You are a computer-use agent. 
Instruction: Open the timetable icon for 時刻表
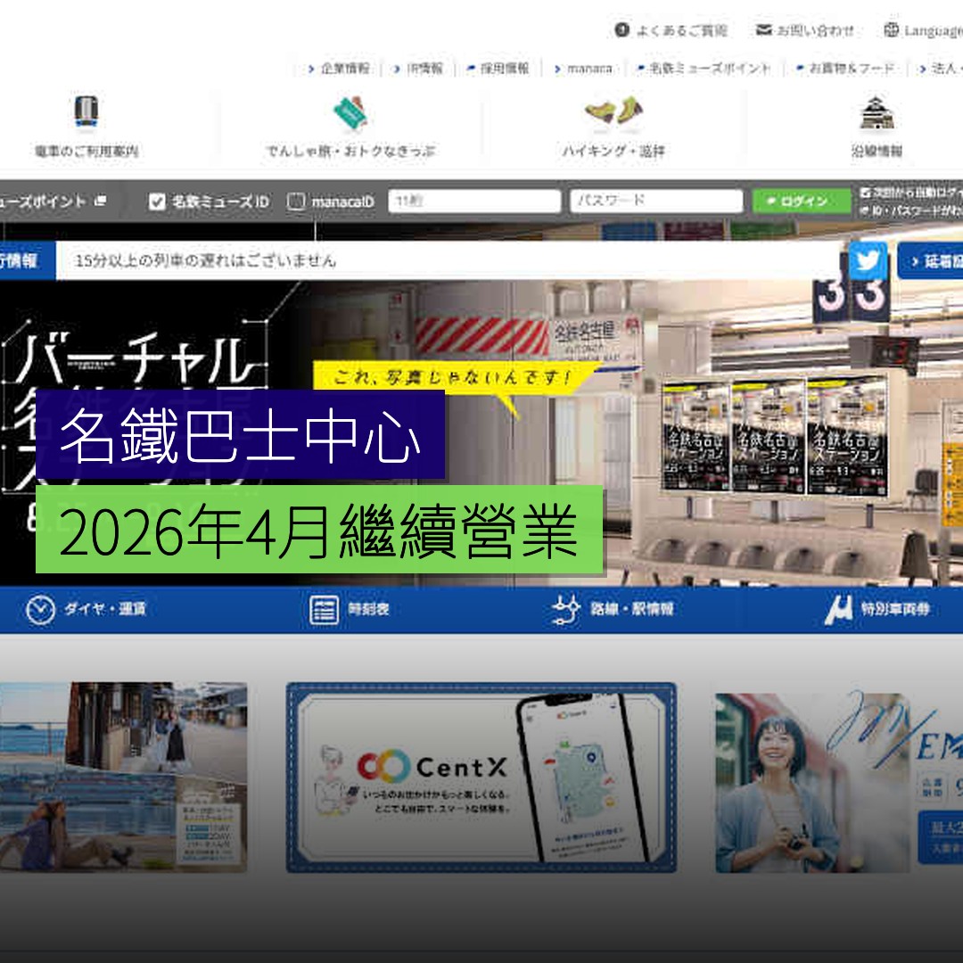(x=324, y=610)
